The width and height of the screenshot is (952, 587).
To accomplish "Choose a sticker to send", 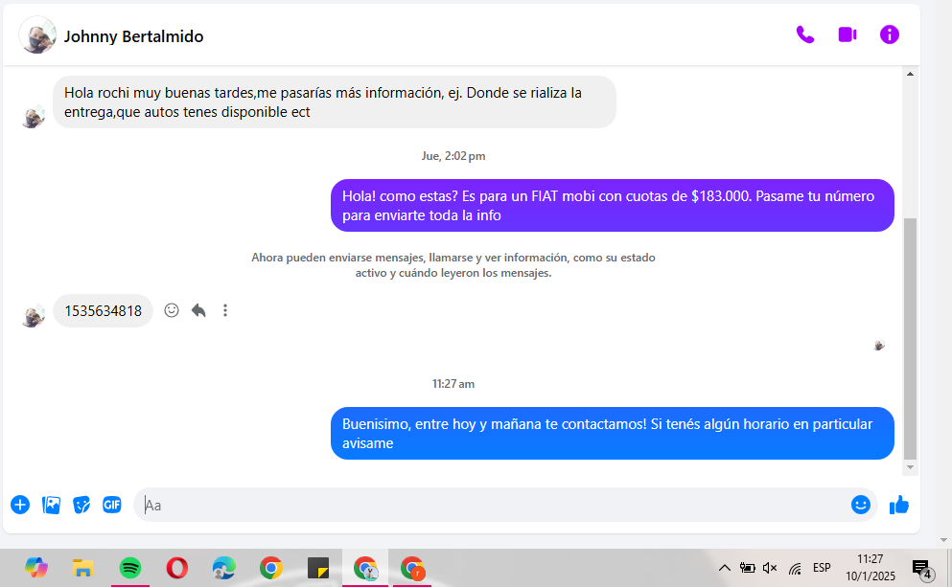I will point(81,505).
